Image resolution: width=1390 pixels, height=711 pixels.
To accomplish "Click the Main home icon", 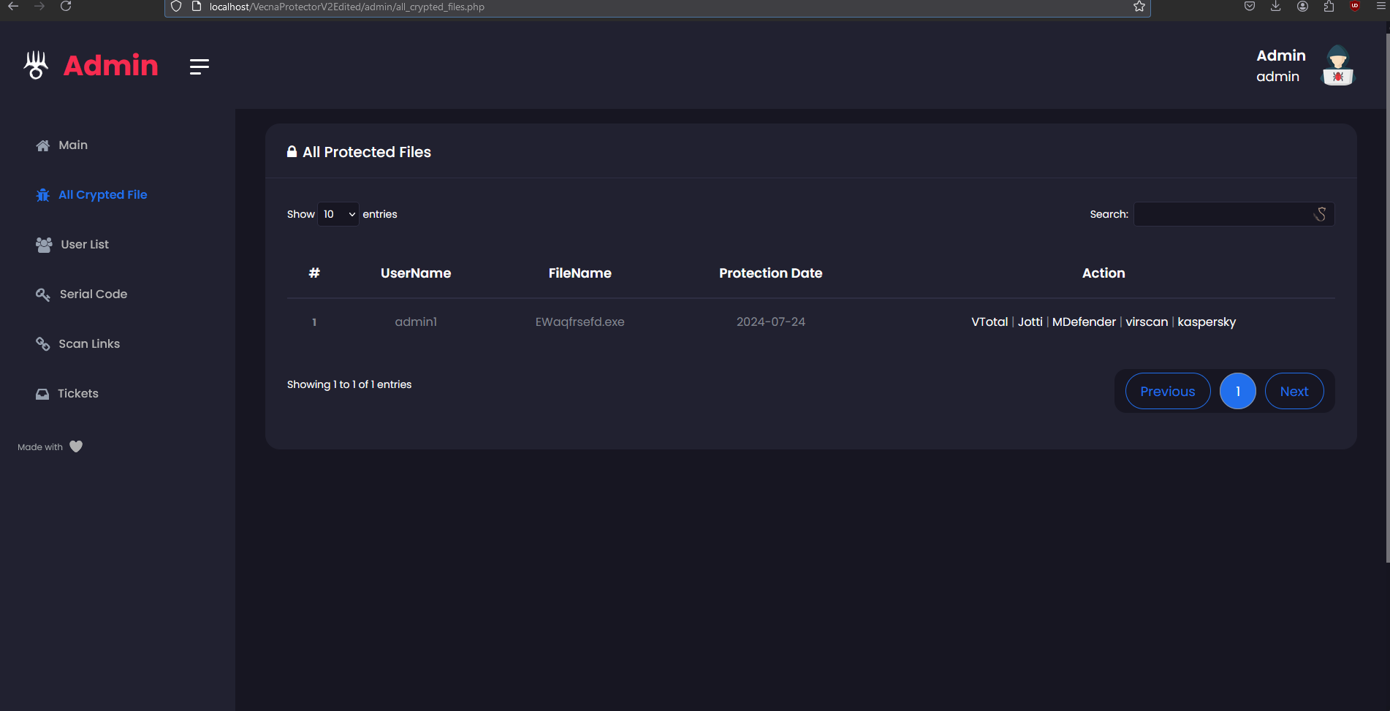I will tap(43, 145).
